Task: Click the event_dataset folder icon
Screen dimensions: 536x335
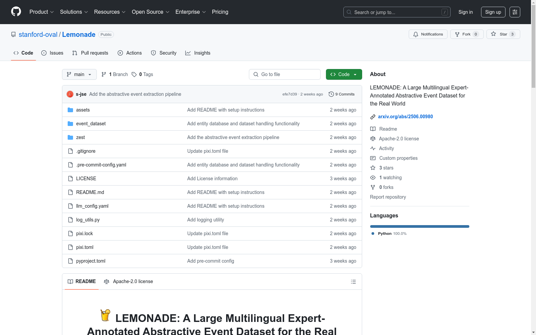Action: tap(70, 124)
